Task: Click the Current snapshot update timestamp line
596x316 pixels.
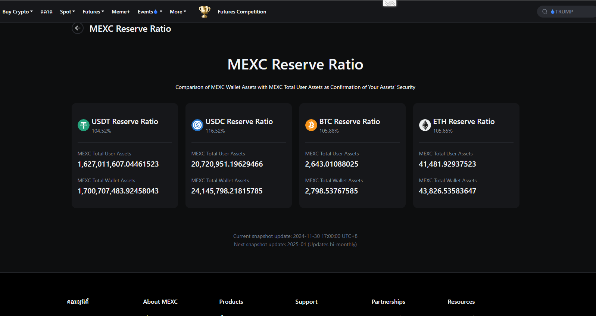Action: [295, 236]
